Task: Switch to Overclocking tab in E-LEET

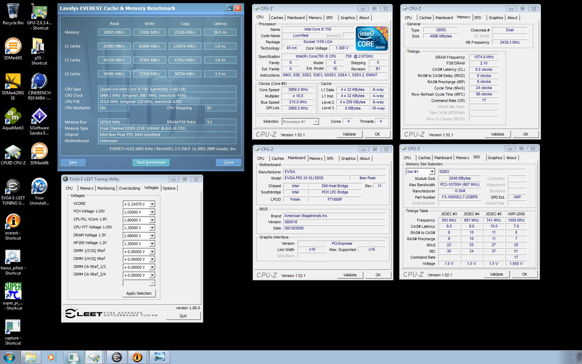Action: (130, 188)
